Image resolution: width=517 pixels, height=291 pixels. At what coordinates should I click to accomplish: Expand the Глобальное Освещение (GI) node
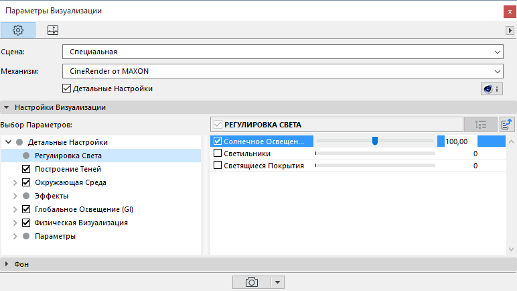[x=15, y=209]
